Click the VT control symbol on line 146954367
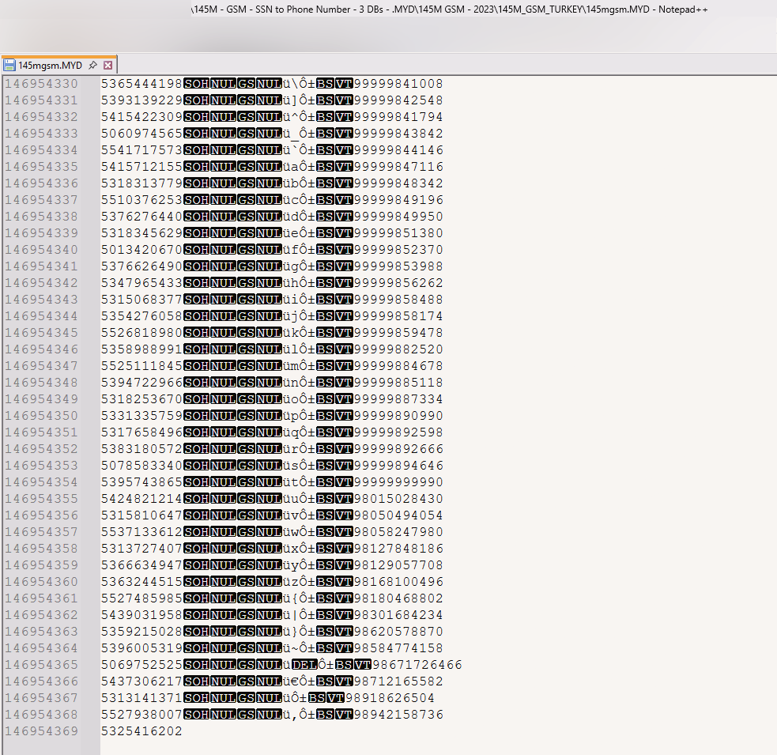Viewport: 777px width, 755px height. click(337, 698)
